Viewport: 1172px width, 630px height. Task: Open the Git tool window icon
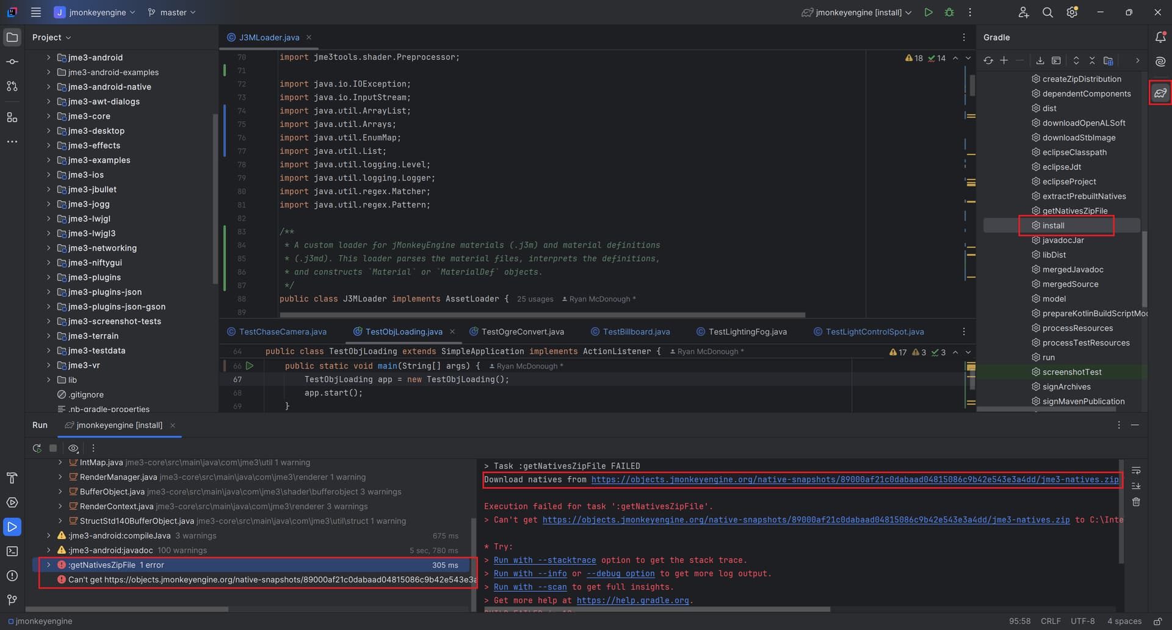(12, 600)
